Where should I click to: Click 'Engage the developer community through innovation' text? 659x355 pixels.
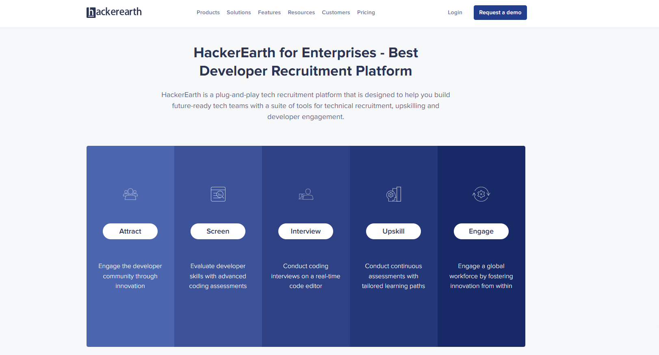tap(130, 276)
